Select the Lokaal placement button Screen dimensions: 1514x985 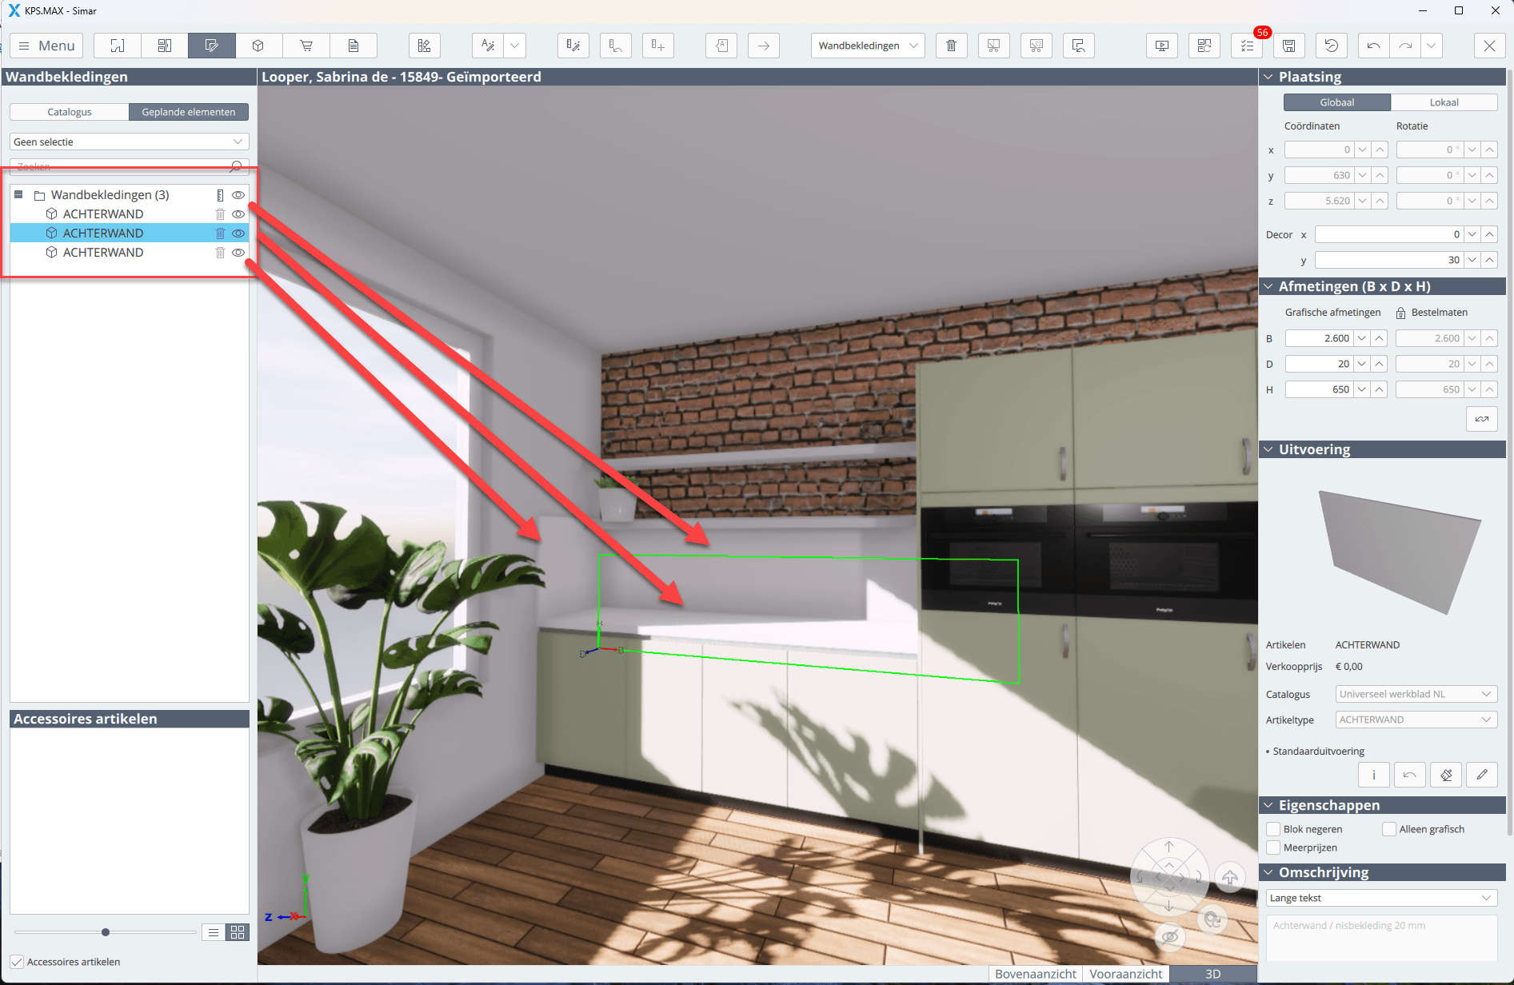pyautogui.click(x=1444, y=102)
